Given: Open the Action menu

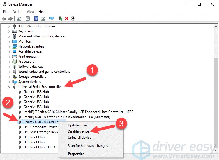Looking at the screenshot, I should point(17,12).
